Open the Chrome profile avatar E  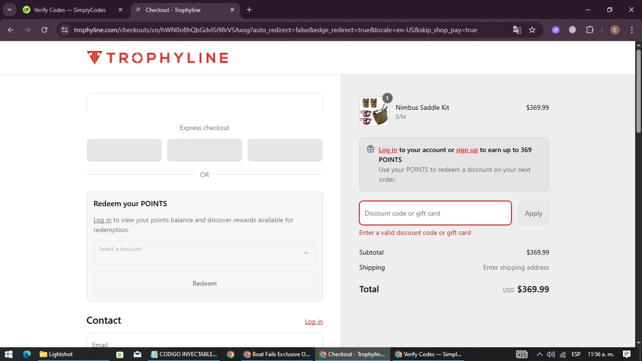click(615, 30)
